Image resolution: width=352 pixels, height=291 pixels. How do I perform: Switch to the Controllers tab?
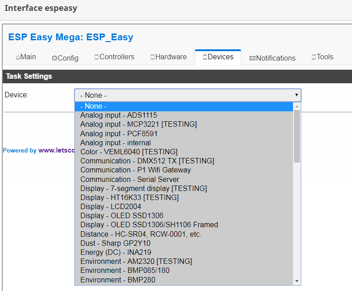pos(114,57)
